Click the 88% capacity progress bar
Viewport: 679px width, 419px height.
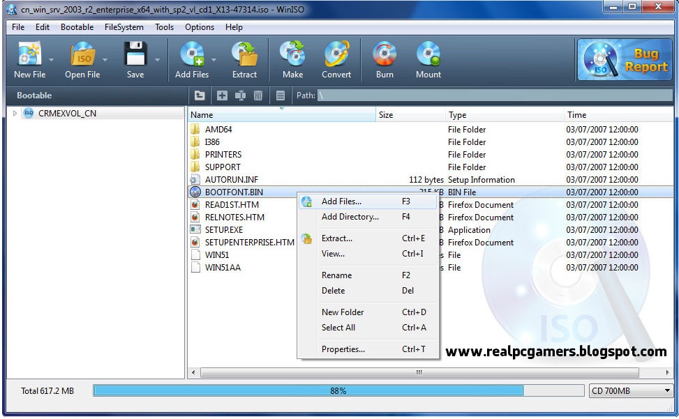pyautogui.click(x=338, y=391)
